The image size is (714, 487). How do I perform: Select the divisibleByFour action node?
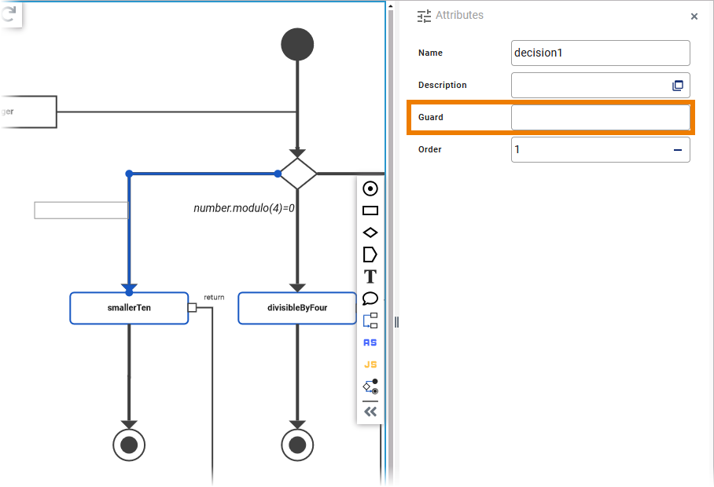[x=296, y=308]
